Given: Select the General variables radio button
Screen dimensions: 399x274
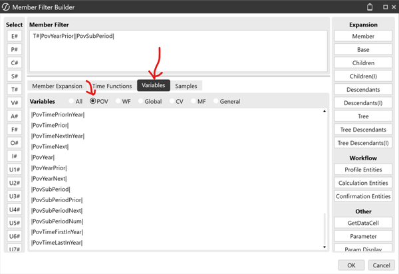Looking at the screenshot, I should (x=215, y=101).
